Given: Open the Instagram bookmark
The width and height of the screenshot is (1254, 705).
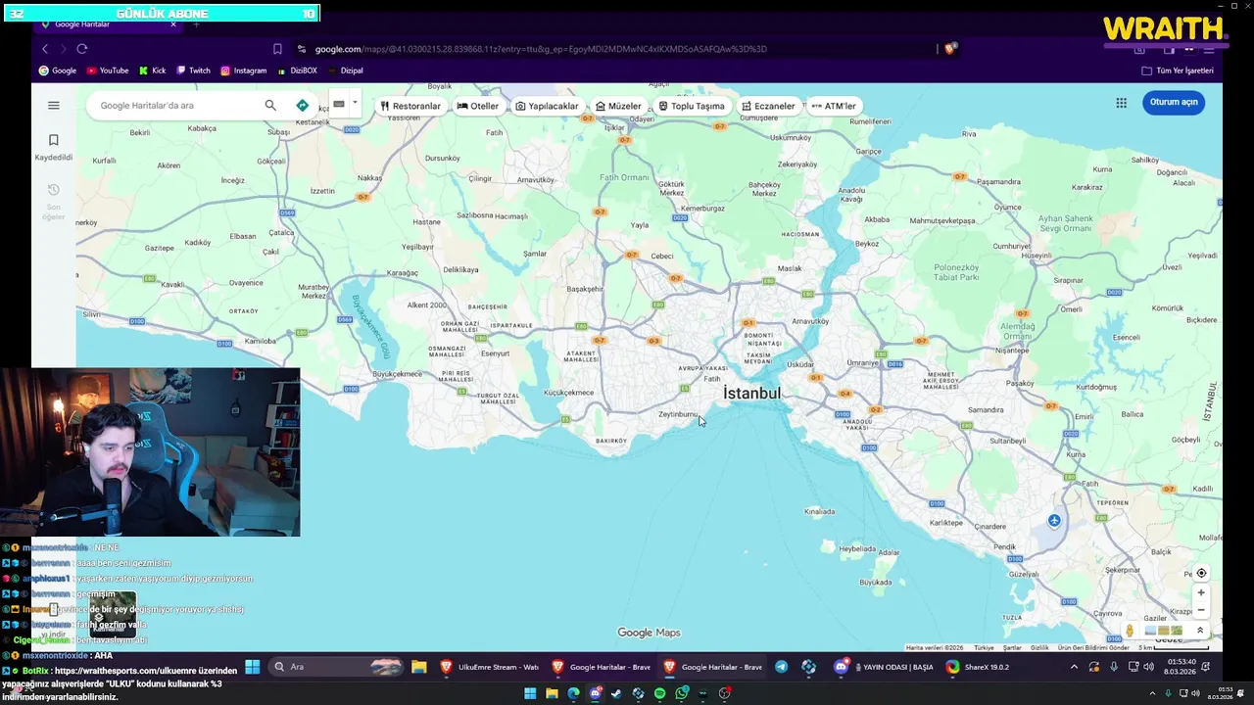Looking at the screenshot, I should (243, 70).
